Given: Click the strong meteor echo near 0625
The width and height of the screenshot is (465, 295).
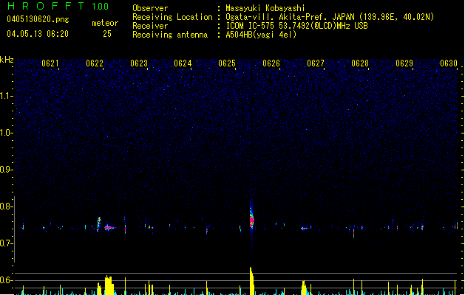Looking at the screenshot, I should coord(251,218).
